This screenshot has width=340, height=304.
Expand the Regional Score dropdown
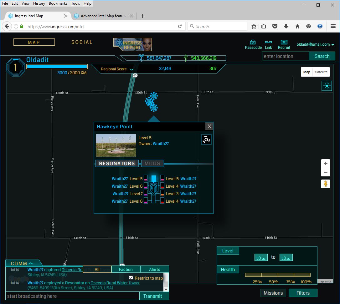point(131,69)
